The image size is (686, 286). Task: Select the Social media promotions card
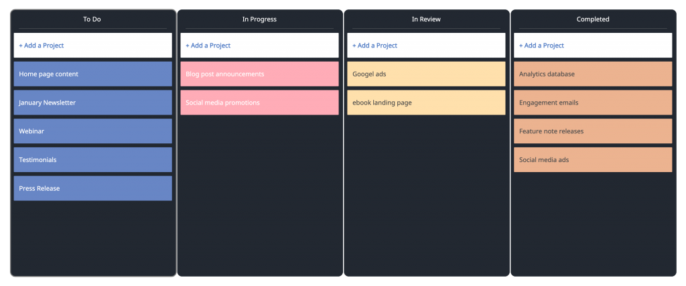point(259,102)
